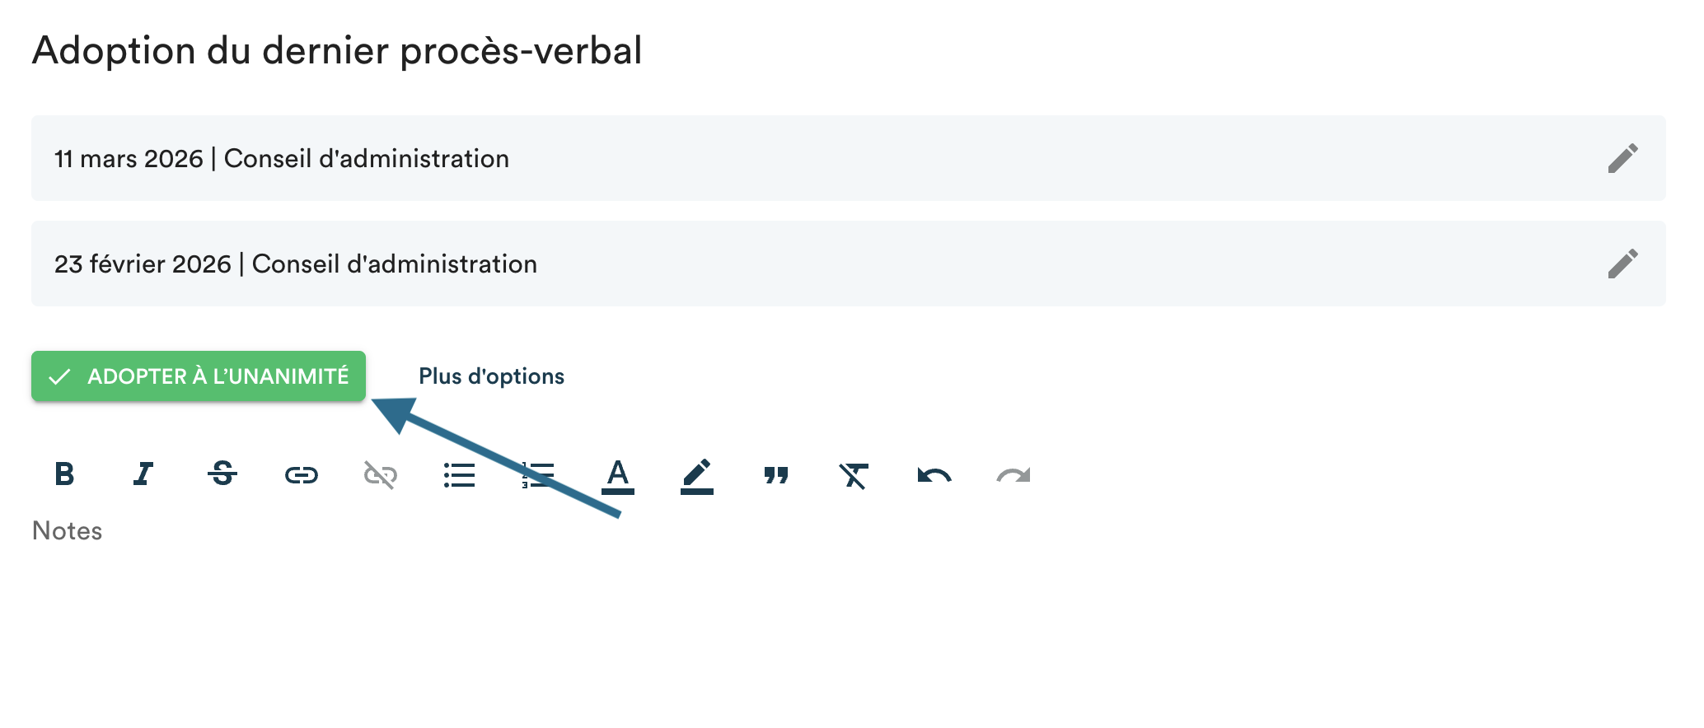Edit the 11 mars 2026 procès-verbal
The width and height of the screenshot is (1704, 728).
coord(1622,159)
